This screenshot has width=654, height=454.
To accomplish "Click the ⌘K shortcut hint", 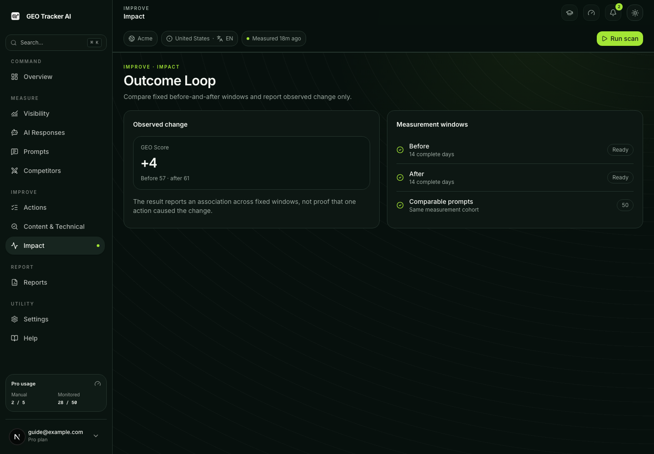I will tap(94, 43).
